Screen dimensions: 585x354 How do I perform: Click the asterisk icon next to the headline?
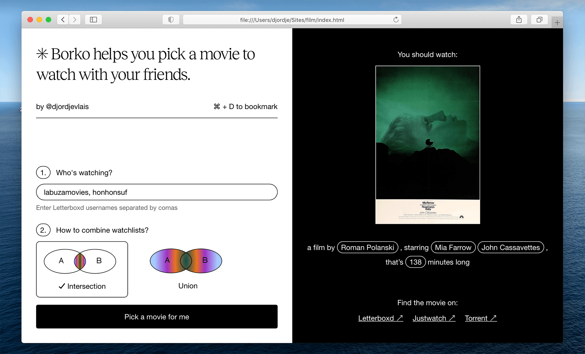[x=43, y=54]
